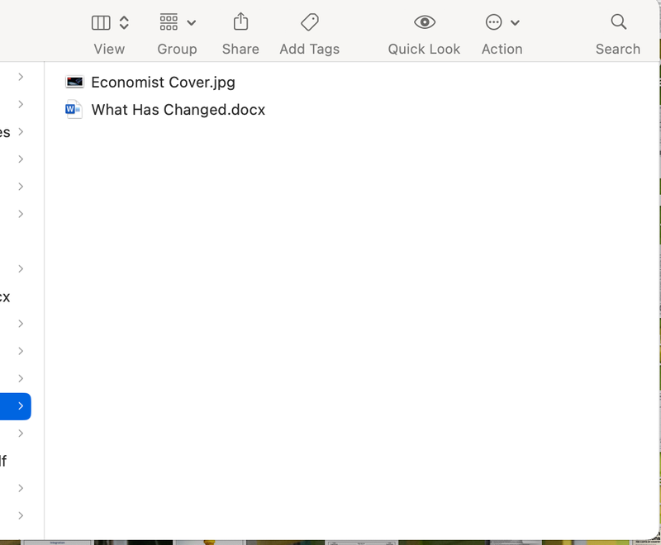The image size is (661, 545).
Task: Click the Group toolbar icon
Action: click(x=169, y=22)
